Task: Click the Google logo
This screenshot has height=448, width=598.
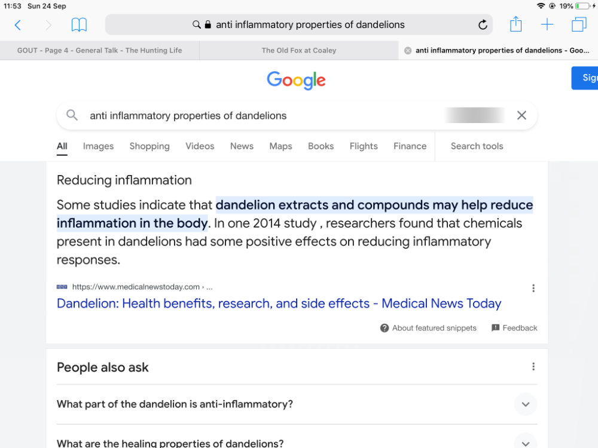Action: tap(297, 81)
